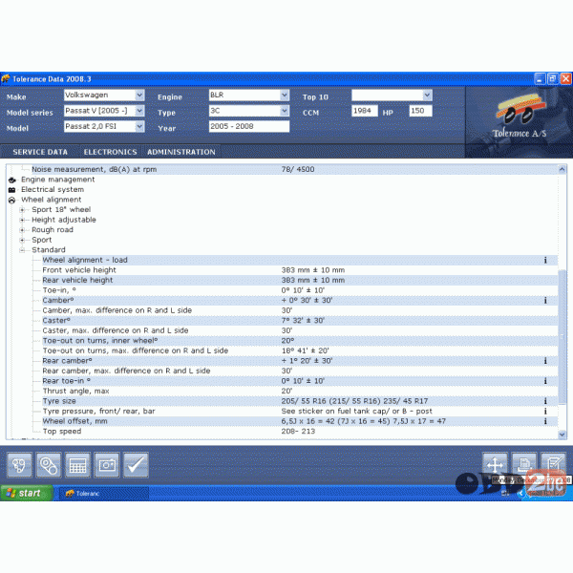The image size is (573, 573).
Task: Expand the Sport 18" wheel node
Action: pyautogui.click(x=22, y=210)
